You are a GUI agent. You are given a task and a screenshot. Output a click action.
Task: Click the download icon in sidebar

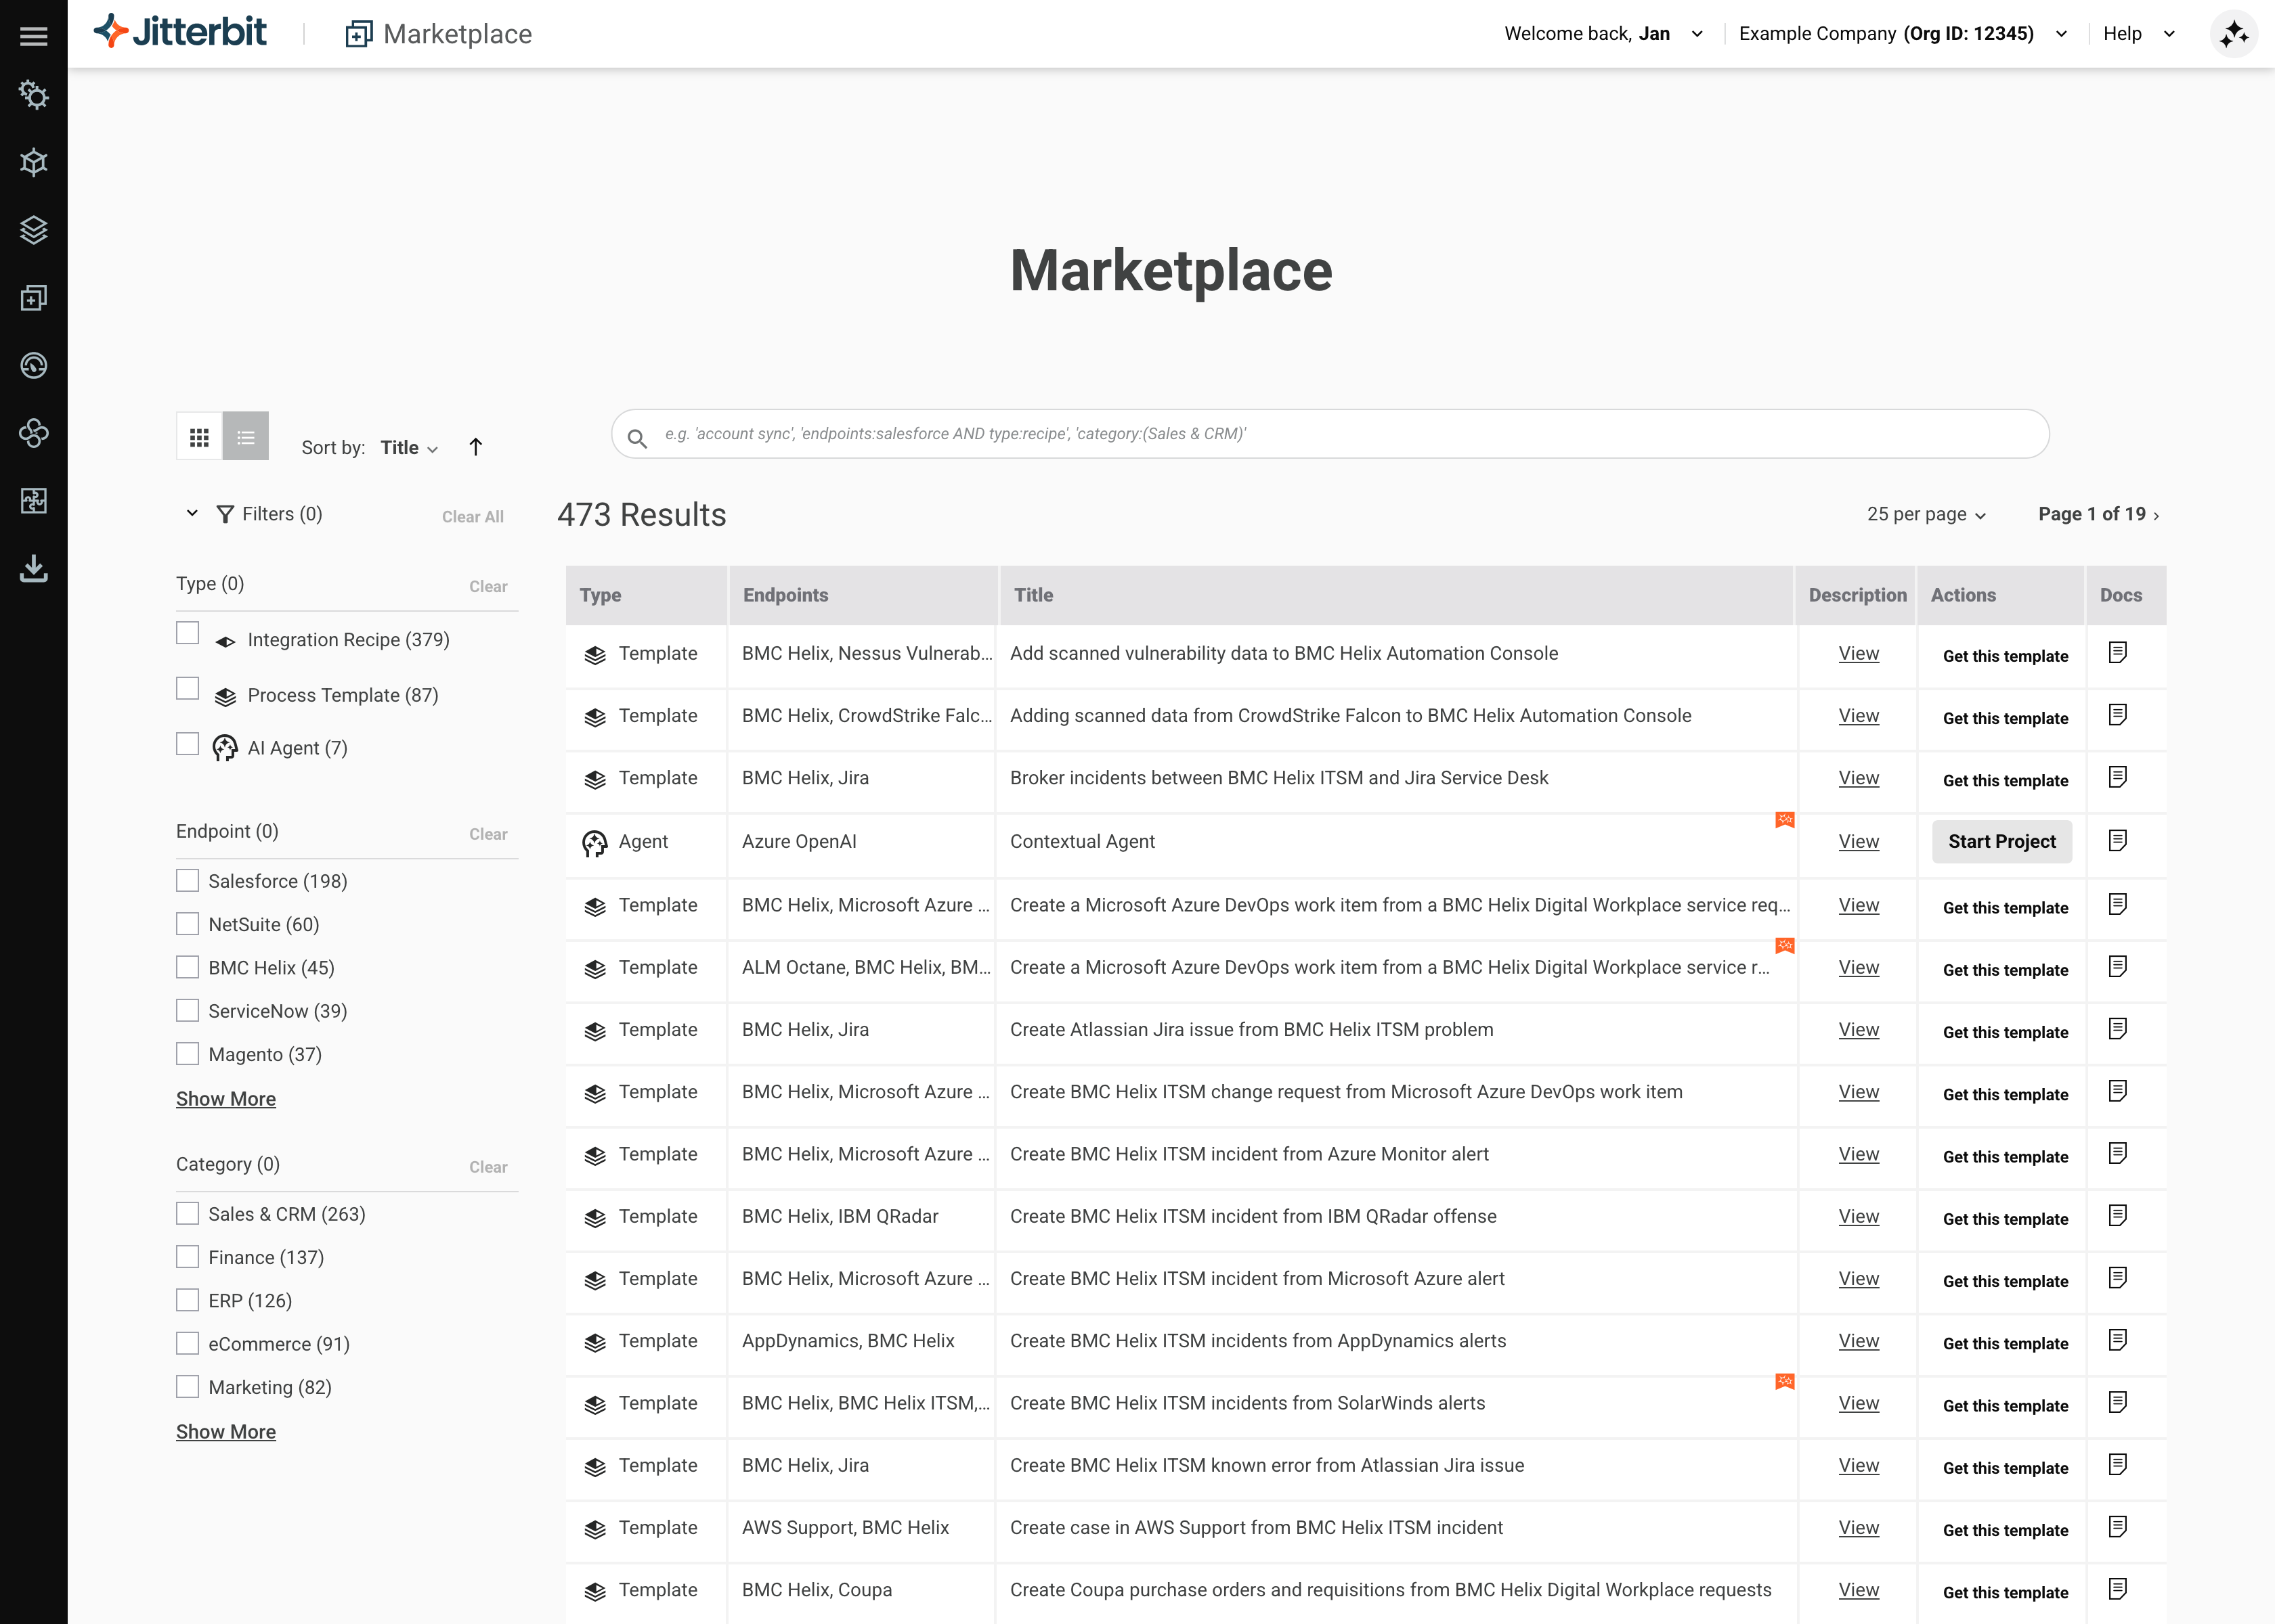pos(33,568)
